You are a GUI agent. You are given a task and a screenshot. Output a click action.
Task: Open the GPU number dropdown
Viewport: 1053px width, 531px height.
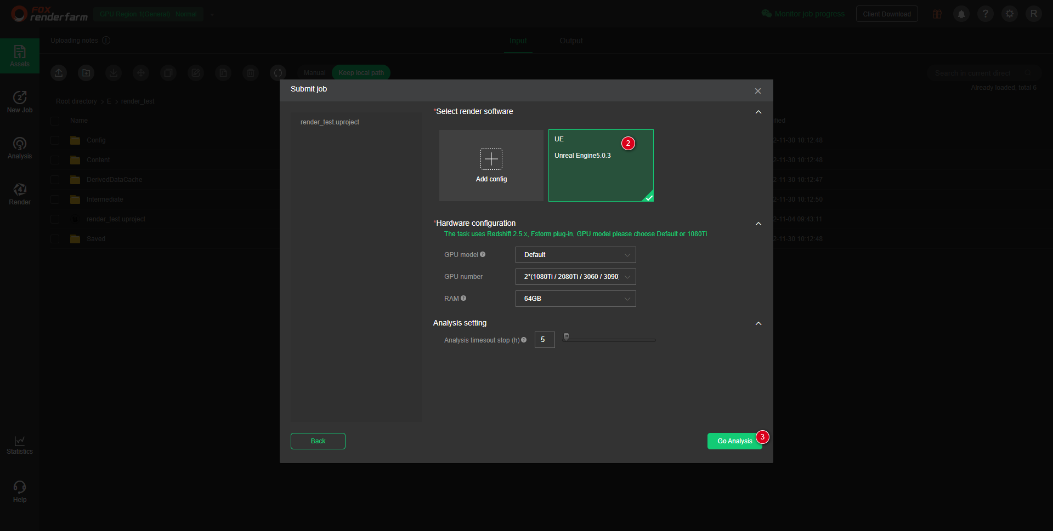(576, 277)
